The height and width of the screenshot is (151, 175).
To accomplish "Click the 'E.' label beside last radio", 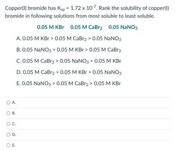I will click(x=14, y=145).
